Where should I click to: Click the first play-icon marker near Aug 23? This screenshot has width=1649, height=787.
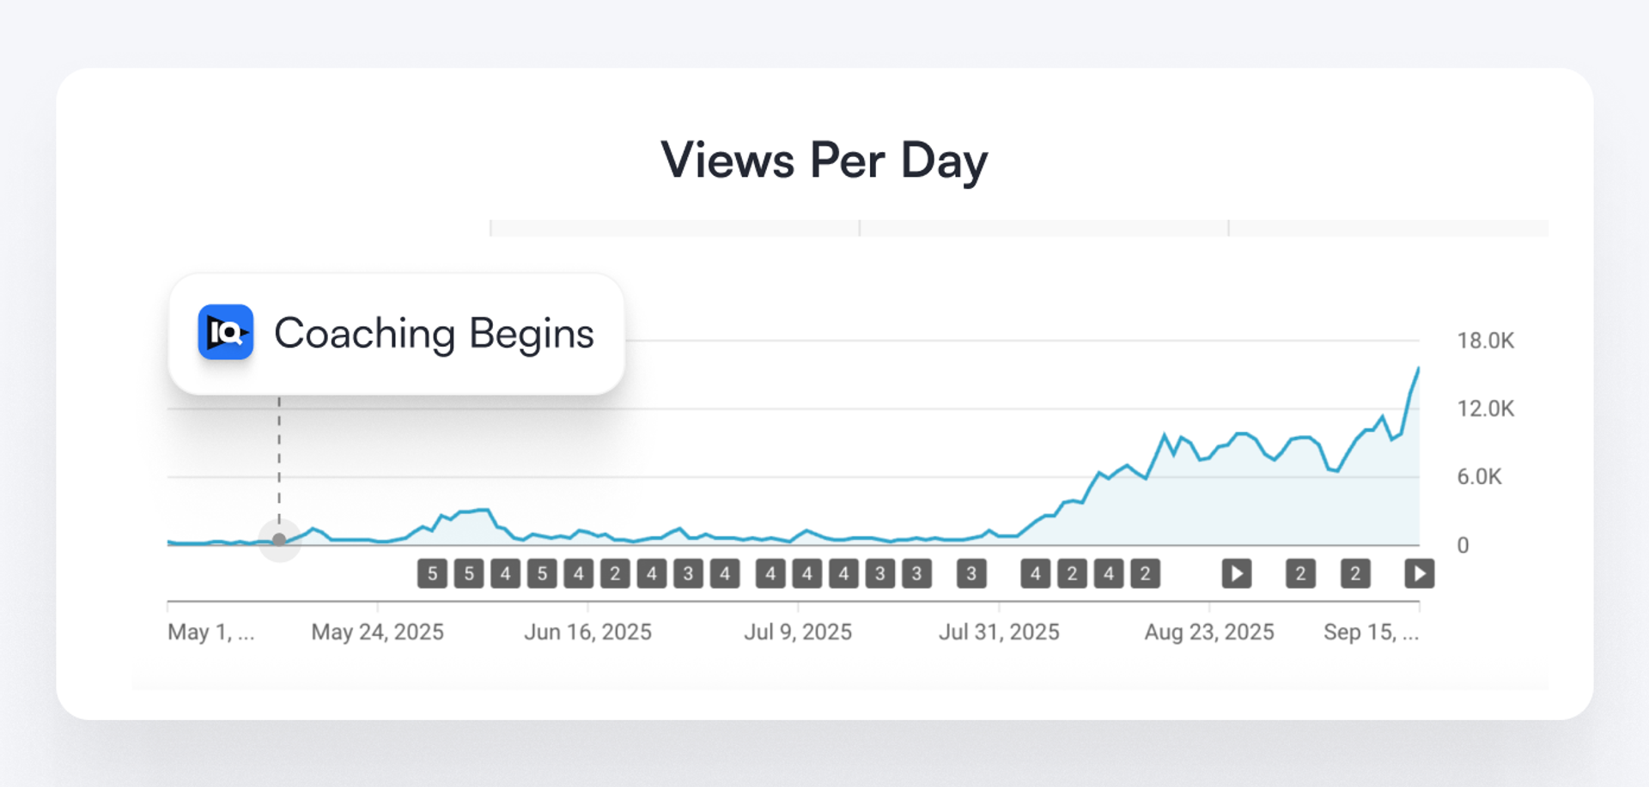point(1237,573)
